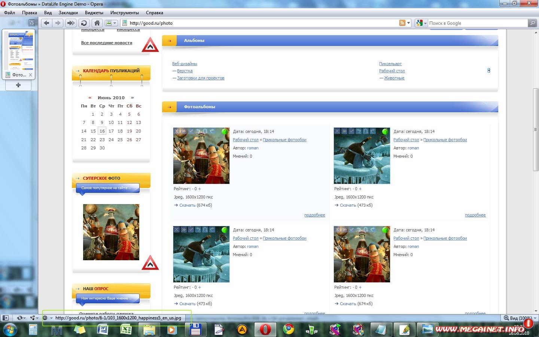Open the Виджеты menu
Image resolution: width=539 pixels, height=337 pixels.
pyautogui.click(x=94, y=13)
